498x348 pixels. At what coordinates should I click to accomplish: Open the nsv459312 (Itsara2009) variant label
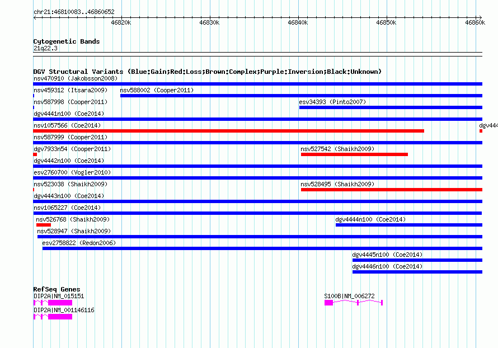pos(71,90)
